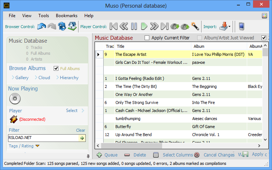
Task: Sort by the Title column header
Action: click(x=153, y=46)
